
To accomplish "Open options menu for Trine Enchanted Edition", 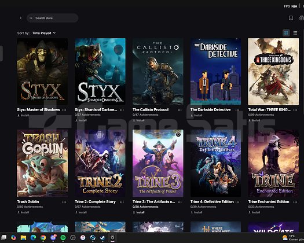I will click(295, 202).
